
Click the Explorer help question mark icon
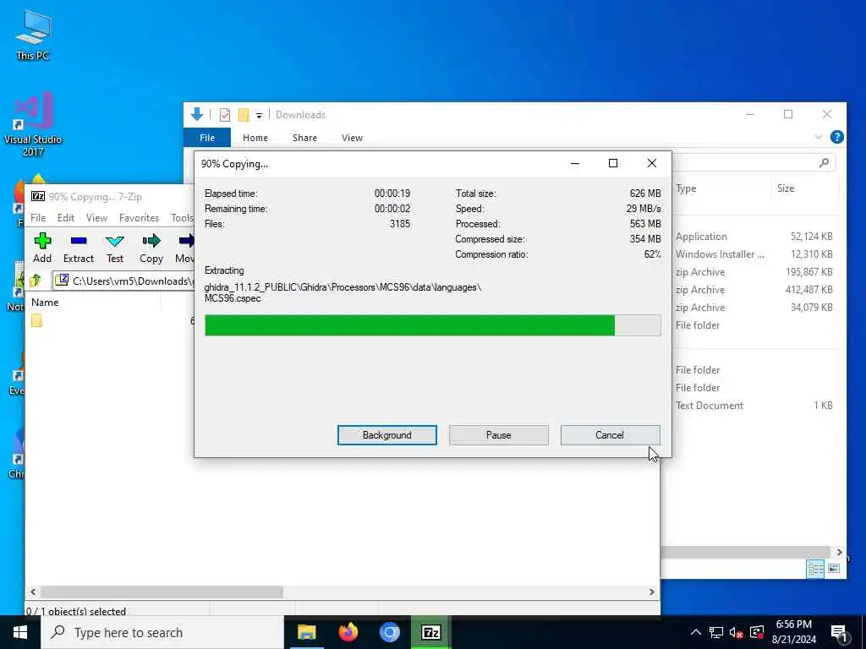pyautogui.click(x=836, y=137)
